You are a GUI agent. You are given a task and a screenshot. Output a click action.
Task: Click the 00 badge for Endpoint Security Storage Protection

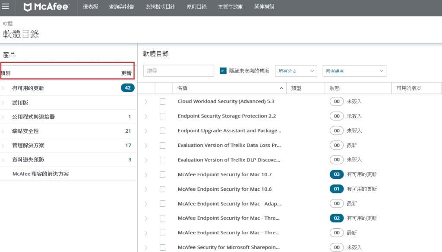click(337, 116)
